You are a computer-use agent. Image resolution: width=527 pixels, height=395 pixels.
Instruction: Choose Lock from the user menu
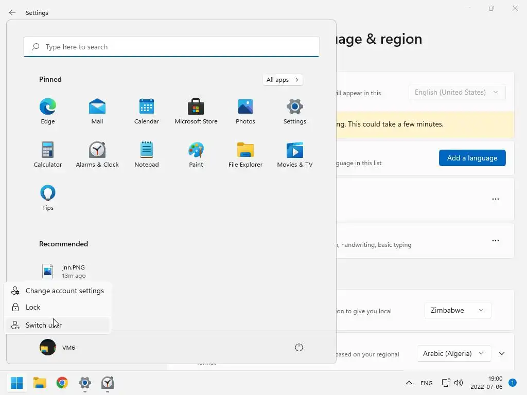pos(58,308)
